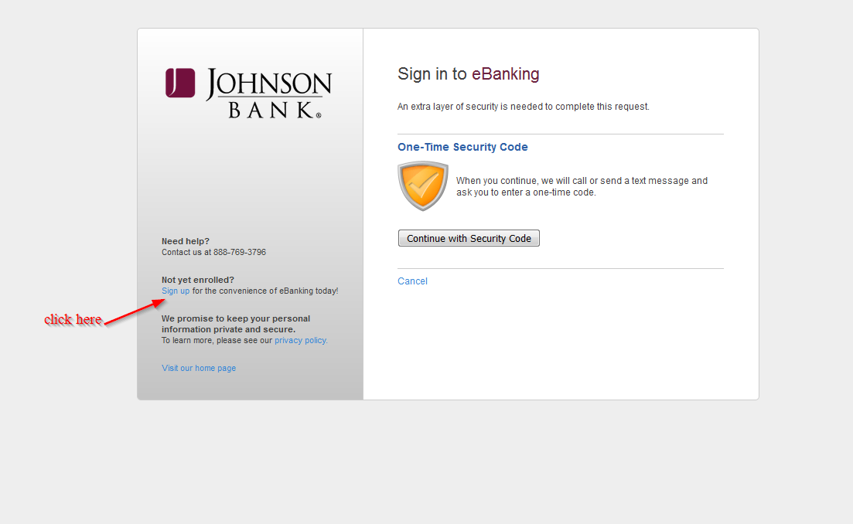Cancel the sign-in request
Screen dimensions: 853x524
(x=412, y=281)
